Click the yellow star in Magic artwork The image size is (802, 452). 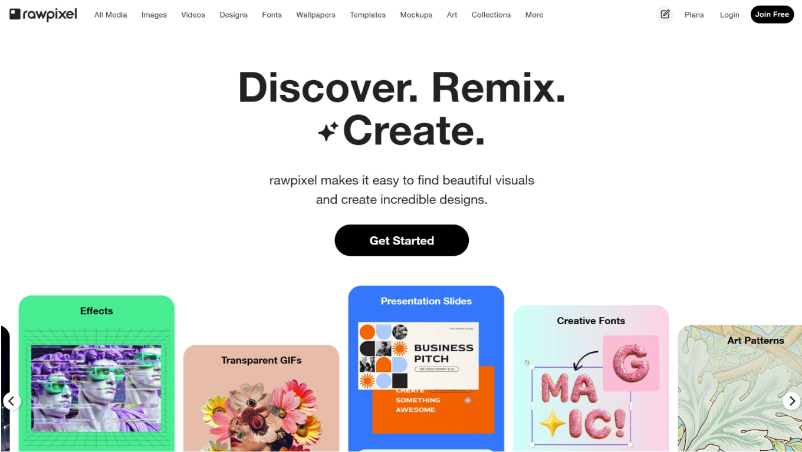tap(553, 424)
